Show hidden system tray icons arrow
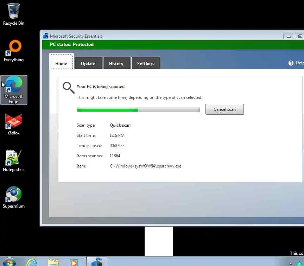Image resolution: width=304 pixels, height=266 pixels. (291, 264)
